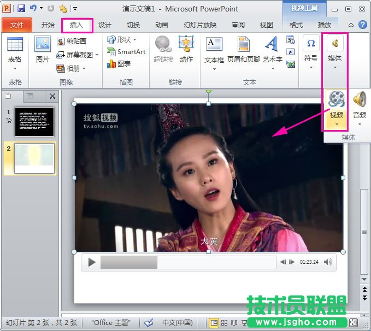Open the Customize Quick Access Toolbar arrow
Viewport: 371px width, 331px height.
tap(75, 9)
